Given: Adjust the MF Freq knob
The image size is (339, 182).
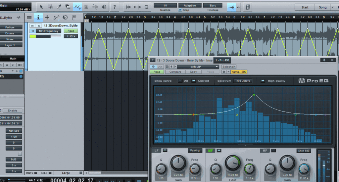Looking at the screenshot, I should pos(249,169).
